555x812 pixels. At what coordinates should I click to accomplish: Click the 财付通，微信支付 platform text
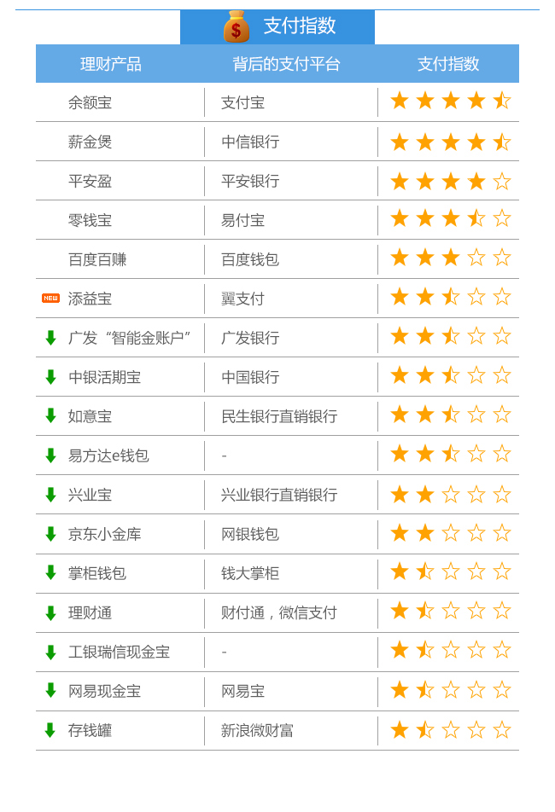[x=279, y=612]
